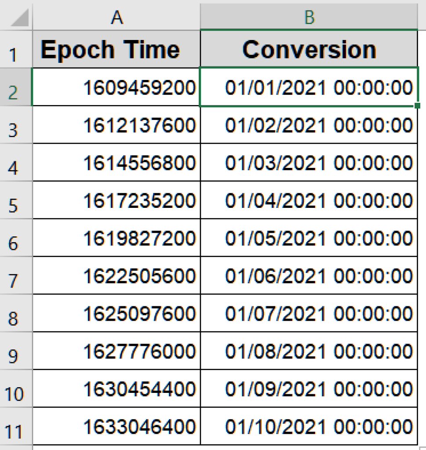426x450 pixels.
Task: Select row 11 header
Action: 15,425
